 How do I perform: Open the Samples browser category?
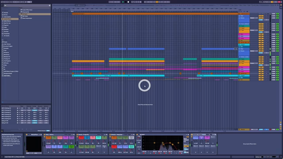(6, 30)
